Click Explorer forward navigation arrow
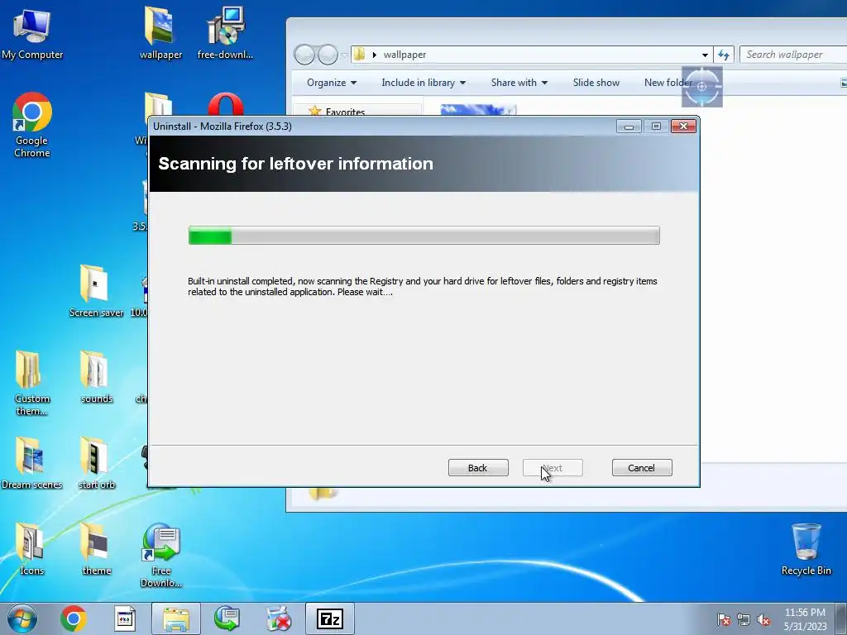The height and width of the screenshot is (635, 847). pos(328,55)
